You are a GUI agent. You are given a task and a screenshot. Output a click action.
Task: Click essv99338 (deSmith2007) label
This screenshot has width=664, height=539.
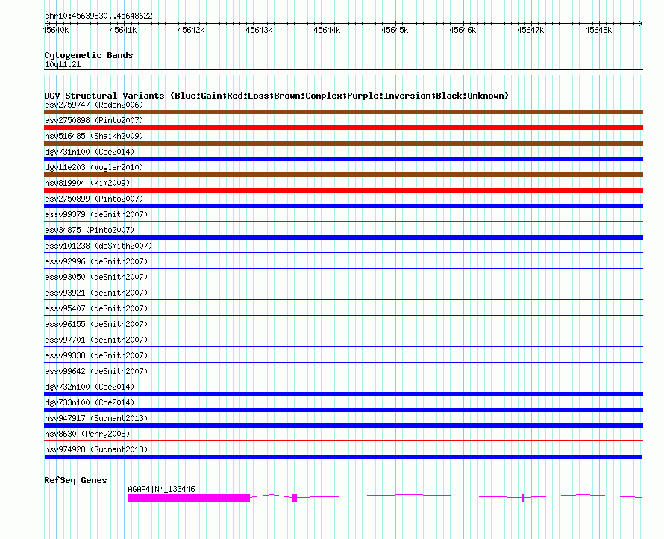pos(96,355)
